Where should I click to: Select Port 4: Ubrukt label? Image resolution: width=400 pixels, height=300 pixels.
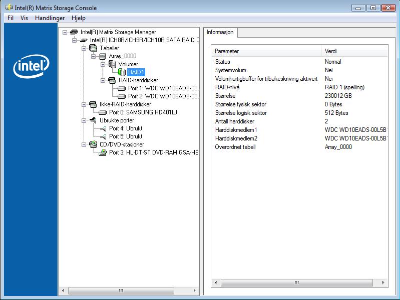(x=126, y=128)
